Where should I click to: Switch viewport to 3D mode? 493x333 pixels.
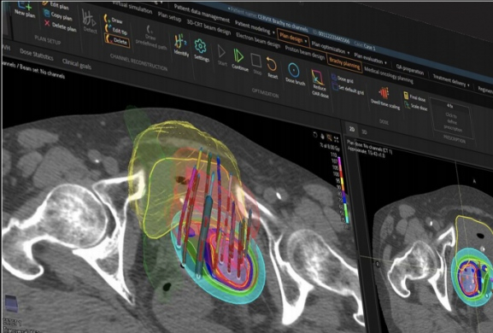tap(364, 132)
